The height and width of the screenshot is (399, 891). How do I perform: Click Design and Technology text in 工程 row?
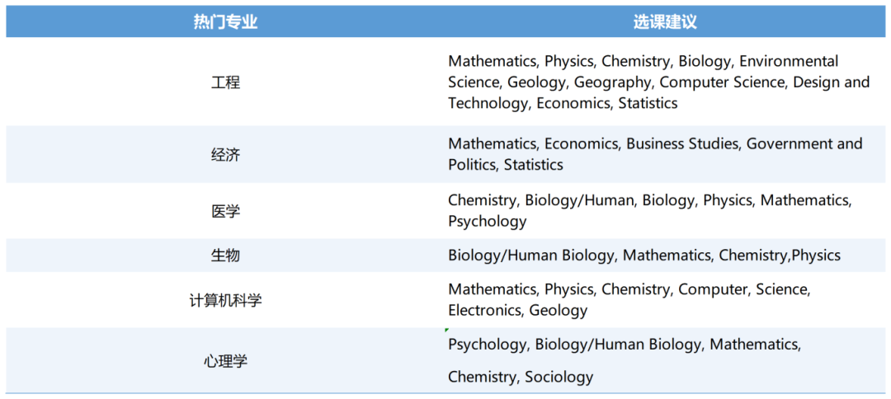click(x=659, y=92)
